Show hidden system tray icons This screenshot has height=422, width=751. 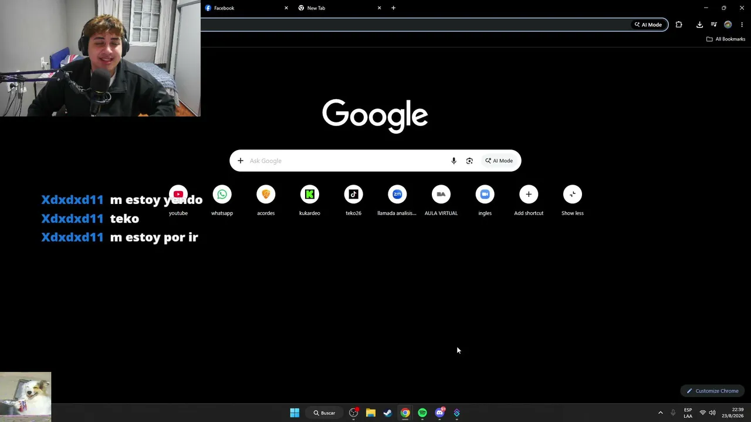point(660,413)
